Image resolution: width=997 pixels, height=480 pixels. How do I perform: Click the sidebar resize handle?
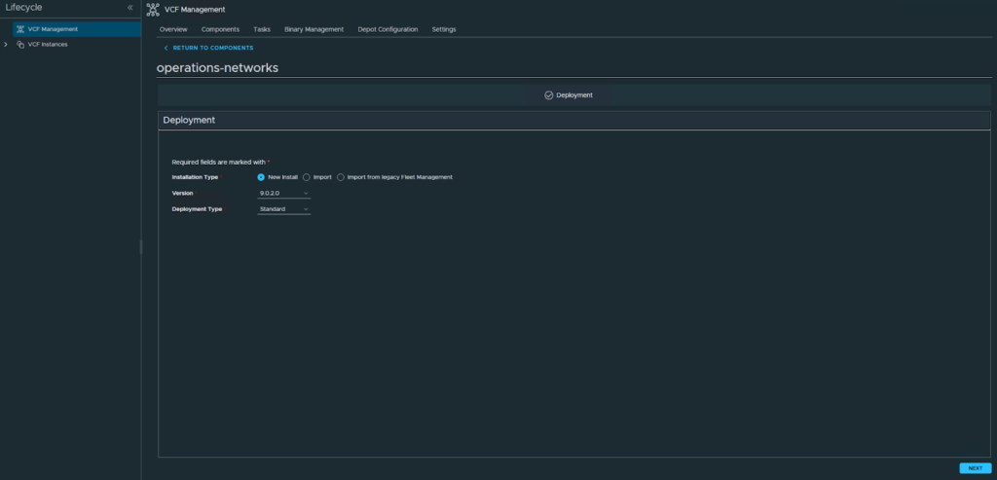tap(141, 246)
